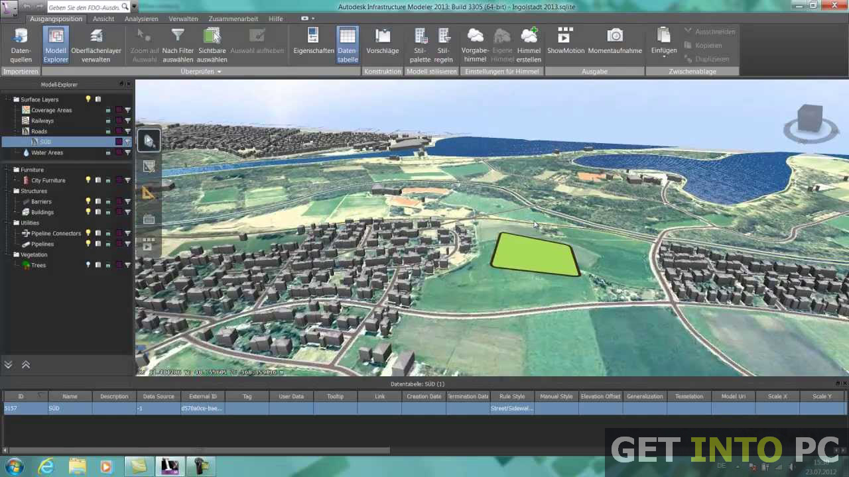The width and height of the screenshot is (849, 477).
Task: Open the Datenquellen data sources tool
Action: (x=21, y=45)
